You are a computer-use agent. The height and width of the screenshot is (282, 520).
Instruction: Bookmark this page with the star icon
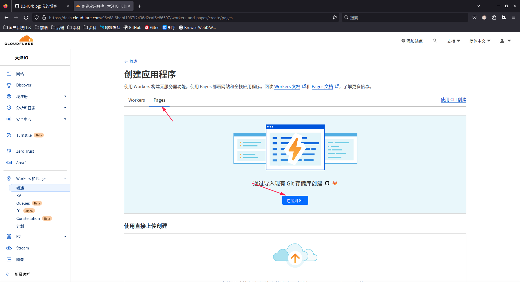[x=335, y=18]
